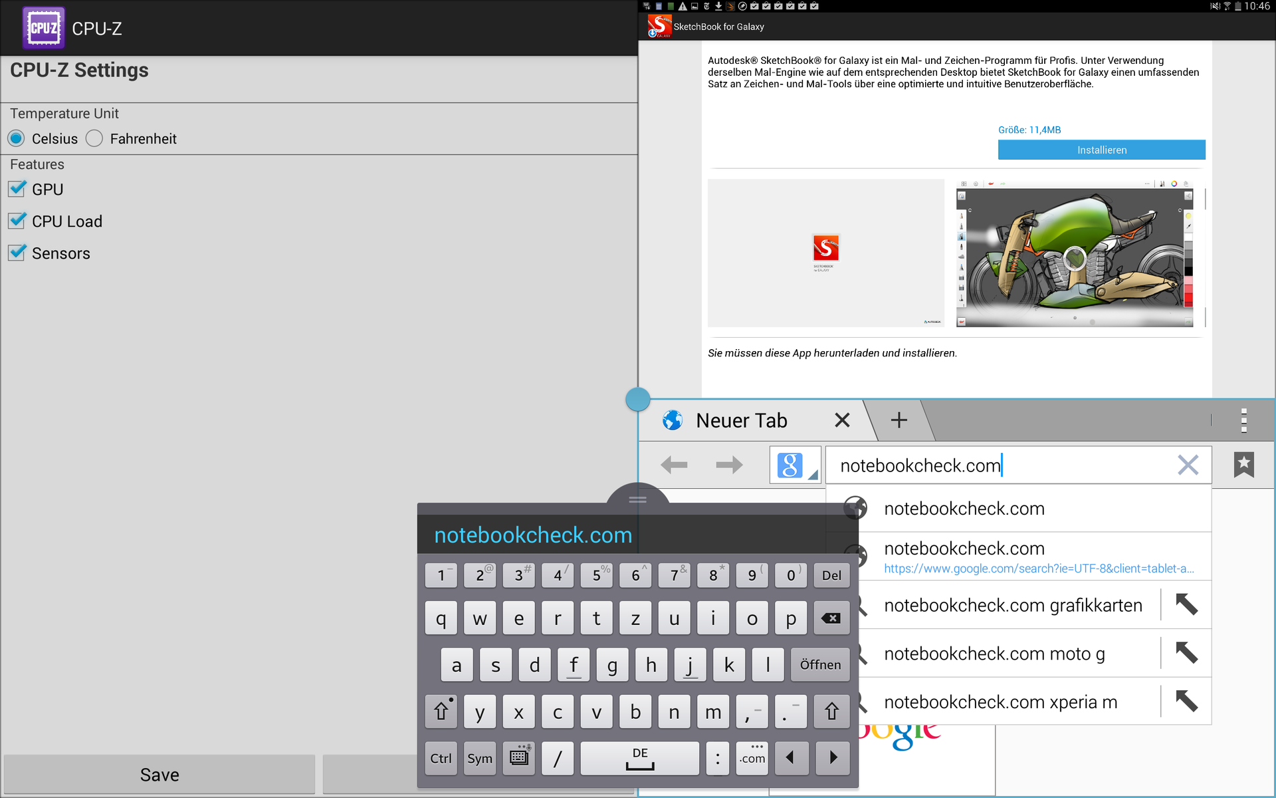Screen dimensions: 1276x798
Task: Tap the letter q key
Action: click(441, 618)
